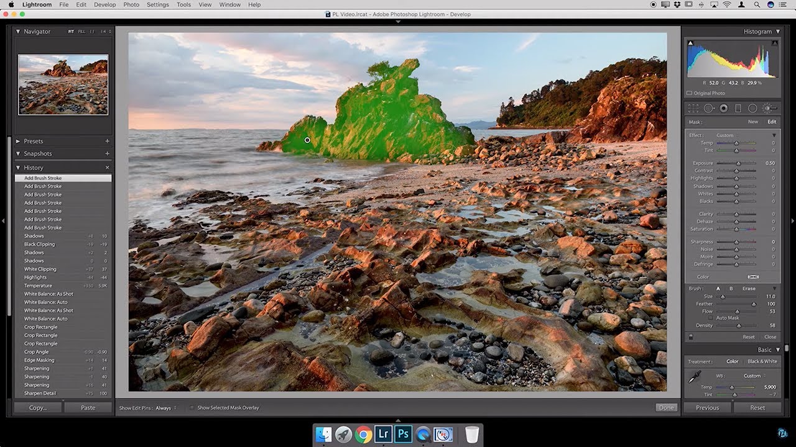This screenshot has height=447, width=796.
Task: Reset the adjustment brush settings
Action: pyautogui.click(x=749, y=337)
